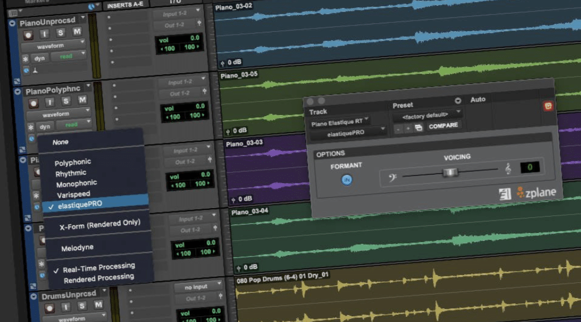The image size is (581, 322).
Task: Click dyn button on PianoUnprocsd track
Action: pos(40,58)
